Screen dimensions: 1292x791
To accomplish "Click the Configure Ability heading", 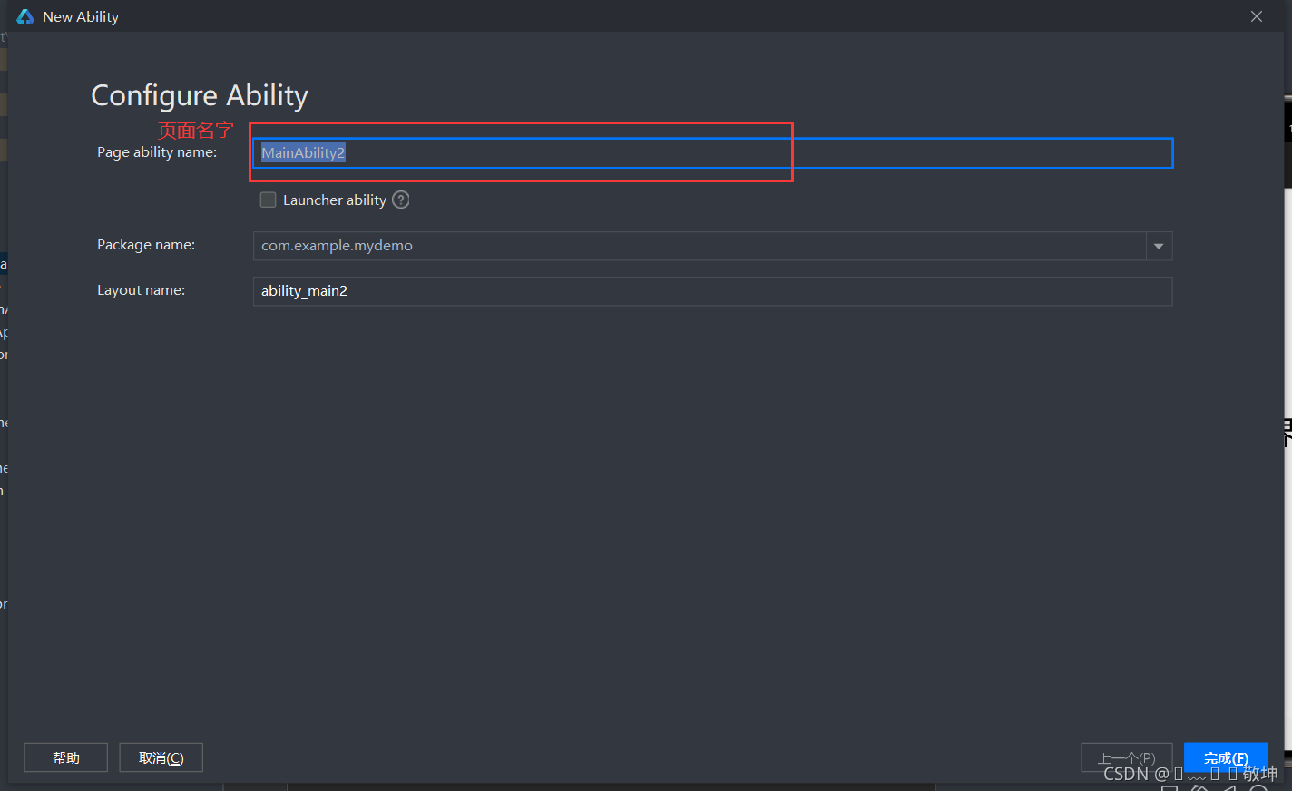I will [x=200, y=95].
